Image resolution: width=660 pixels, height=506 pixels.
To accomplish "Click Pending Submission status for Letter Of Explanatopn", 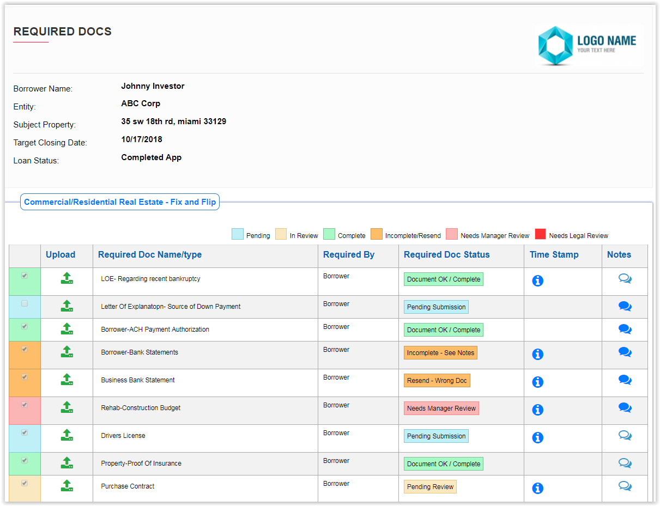I will tap(436, 307).
